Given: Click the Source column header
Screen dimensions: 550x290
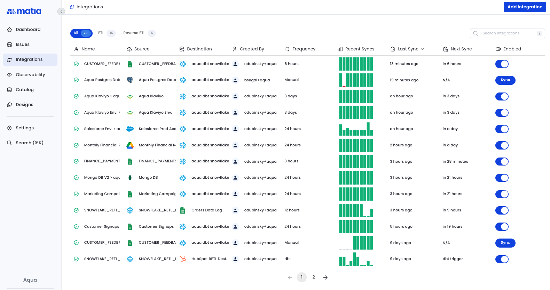Looking at the screenshot, I should 138,49.
